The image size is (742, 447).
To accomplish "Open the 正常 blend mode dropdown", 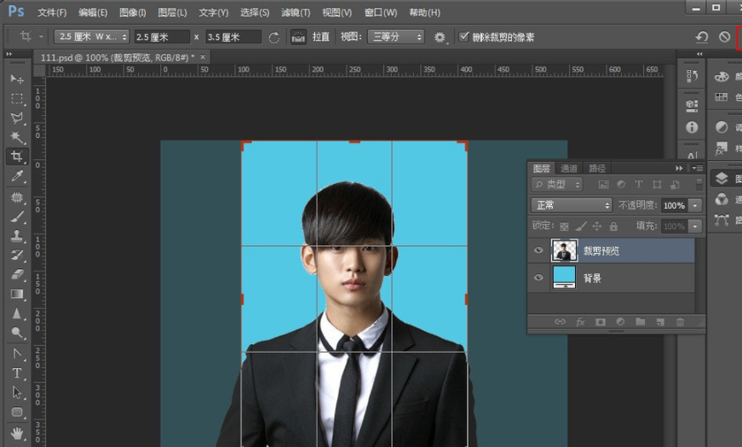I will click(572, 205).
